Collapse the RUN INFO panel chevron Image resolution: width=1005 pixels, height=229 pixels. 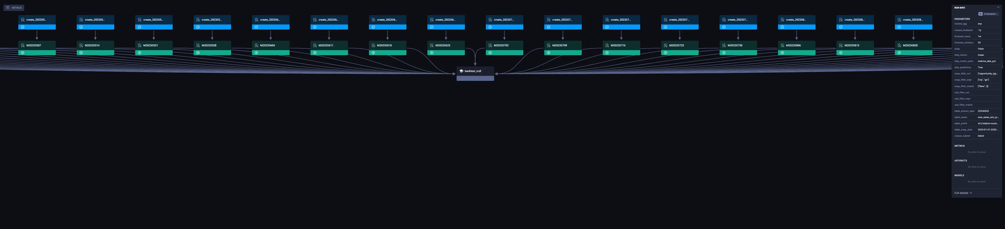click(x=999, y=7)
